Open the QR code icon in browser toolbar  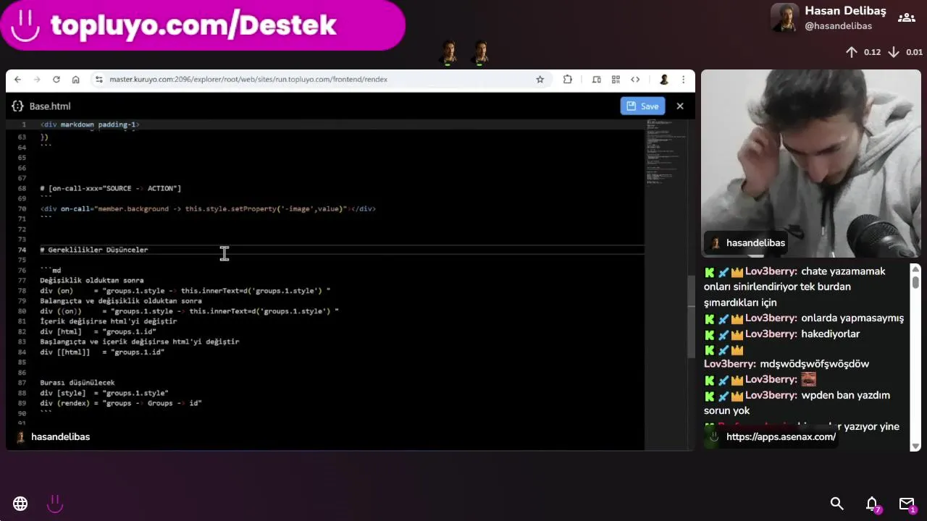pos(616,80)
